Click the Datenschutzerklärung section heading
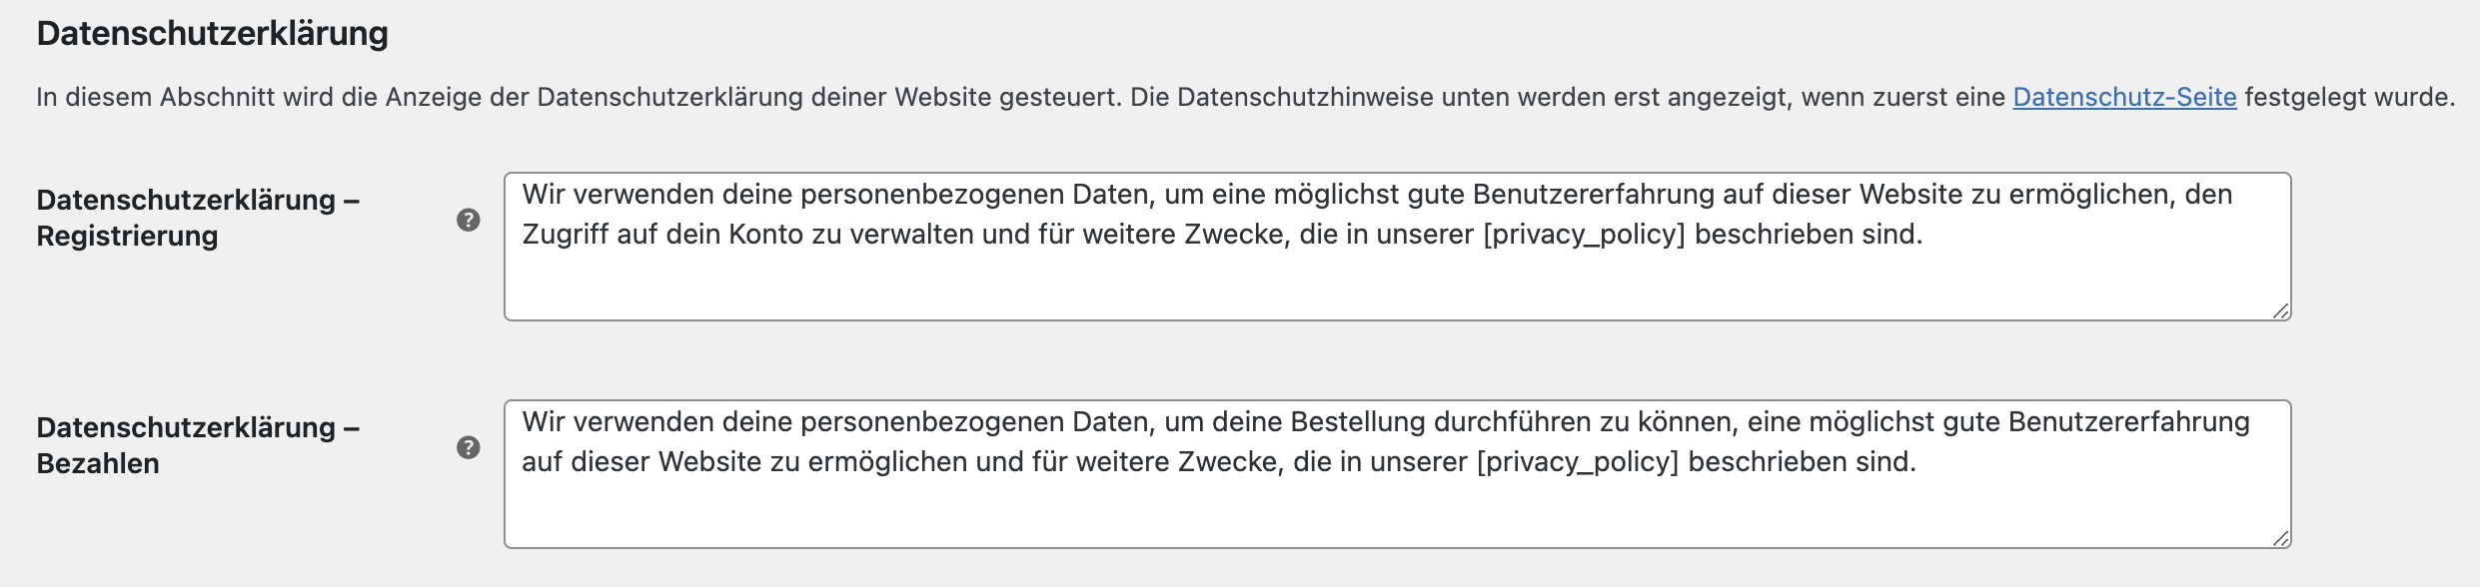Viewport: 2480px width, 587px height. 212,33
